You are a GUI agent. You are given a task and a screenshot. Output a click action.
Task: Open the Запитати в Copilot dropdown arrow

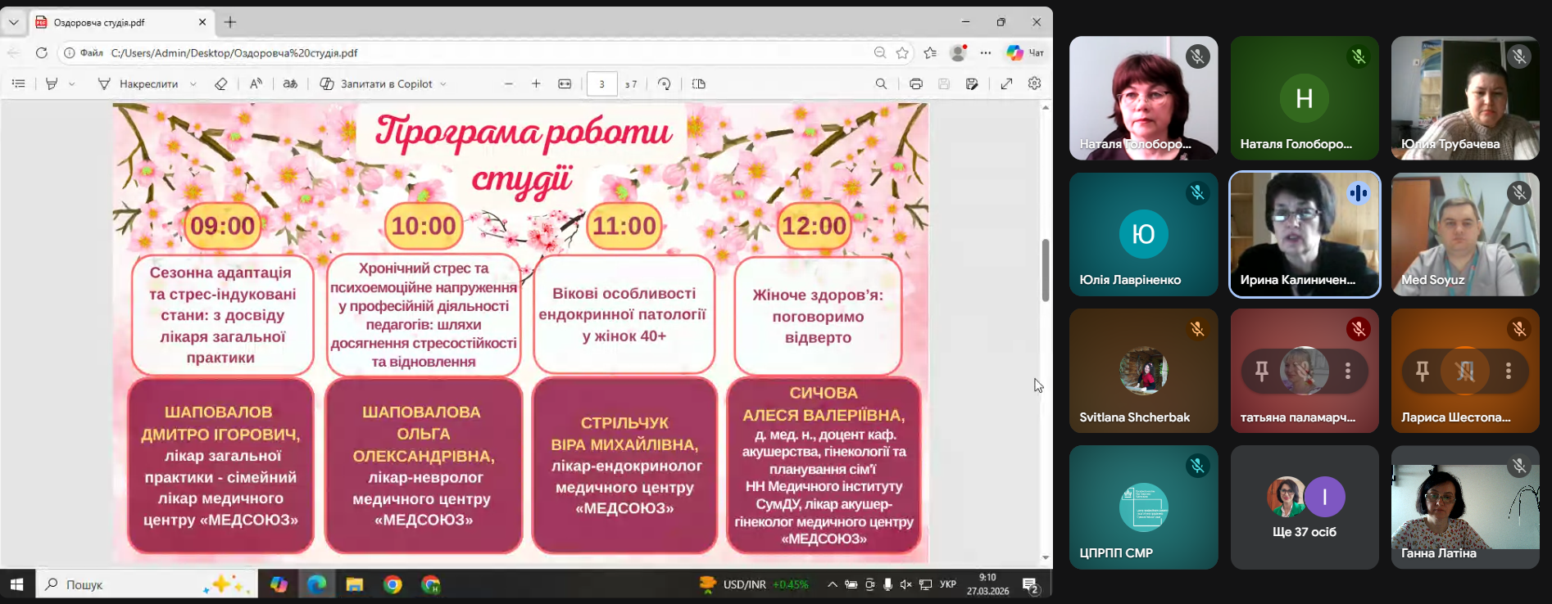(x=443, y=83)
